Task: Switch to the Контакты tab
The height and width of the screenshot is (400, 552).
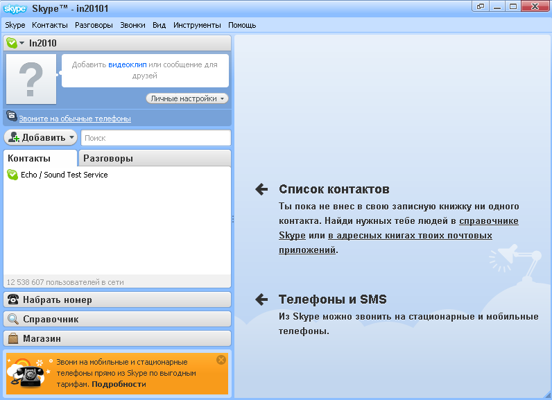Action: (40, 158)
